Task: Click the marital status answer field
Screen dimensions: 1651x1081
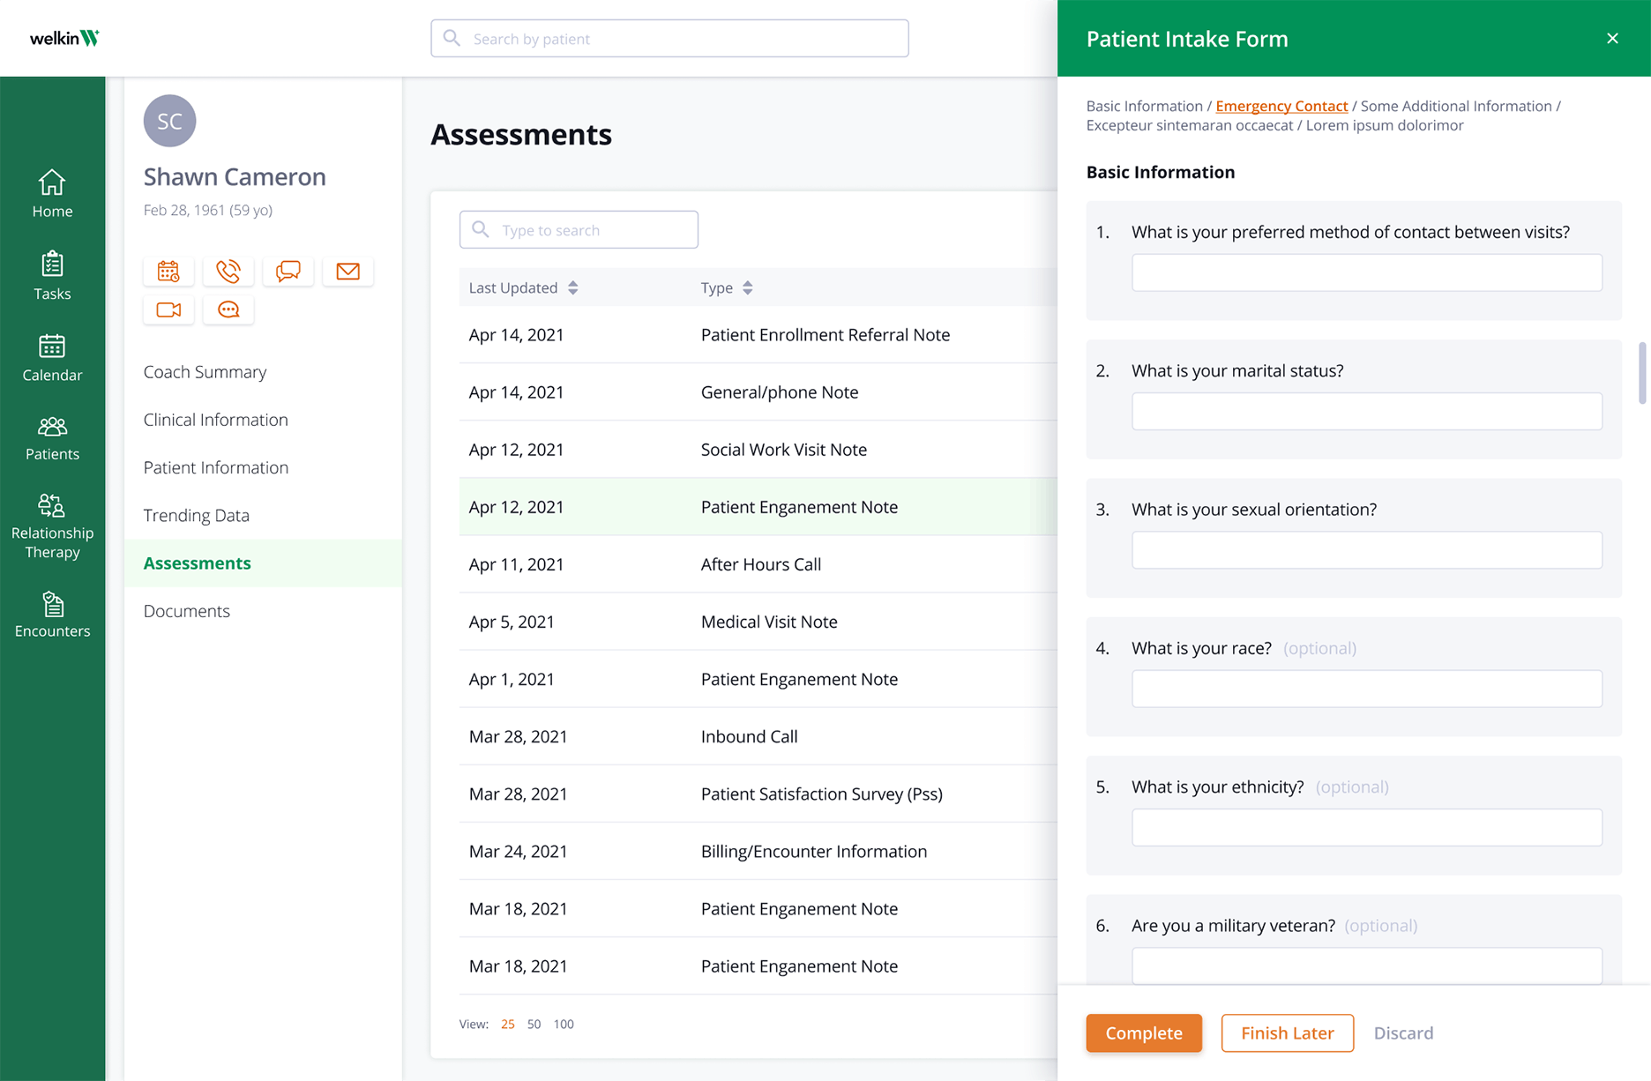Action: pos(1366,411)
